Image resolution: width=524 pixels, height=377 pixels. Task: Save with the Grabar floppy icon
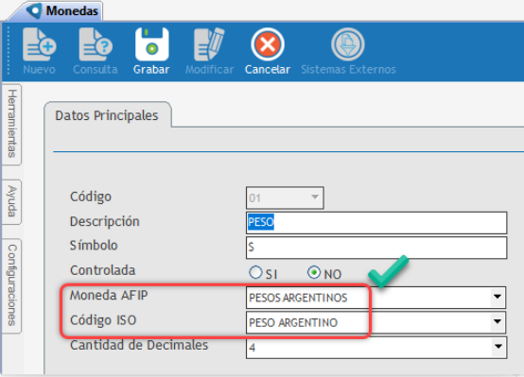151,44
